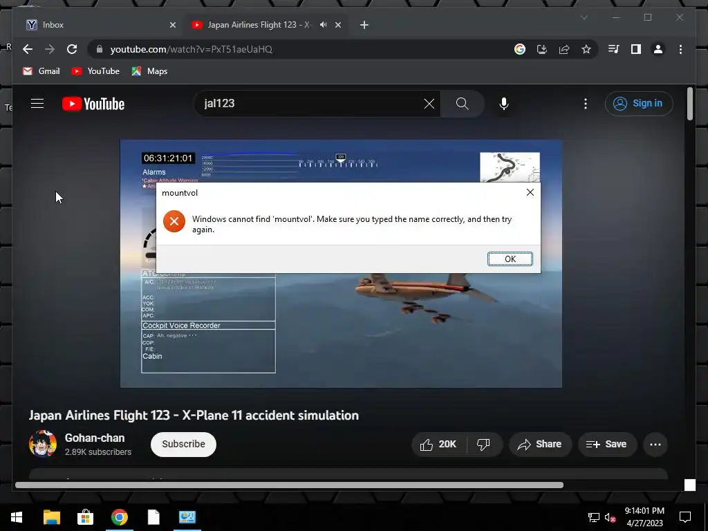
Task: Clear the jal123 search query
Action: coord(429,104)
